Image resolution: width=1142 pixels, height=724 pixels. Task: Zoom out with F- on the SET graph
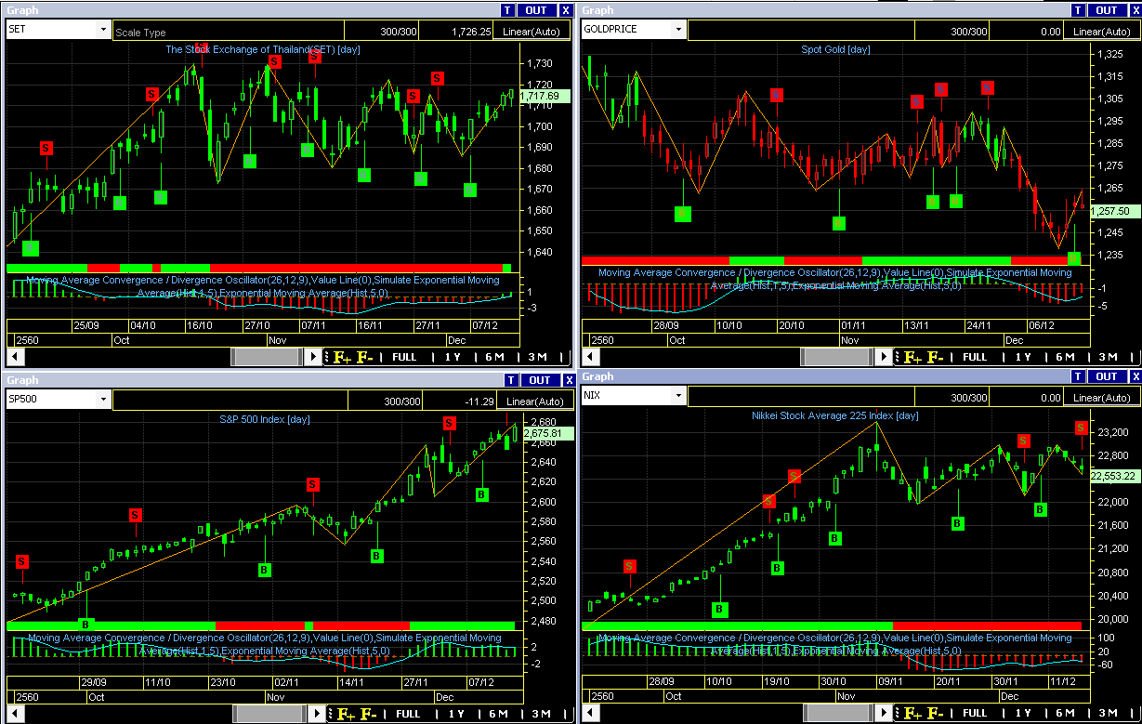click(x=363, y=357)
